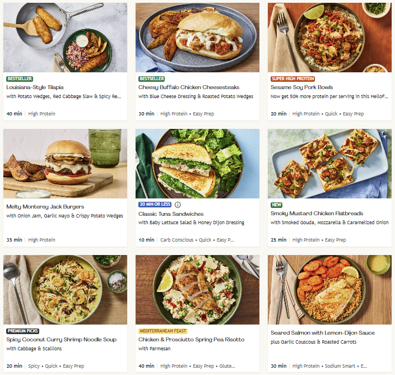Select the Mediterranean Feast tag
Image resolution: width=395 pixels, height=375 pixels.
[x=162, y=331]
